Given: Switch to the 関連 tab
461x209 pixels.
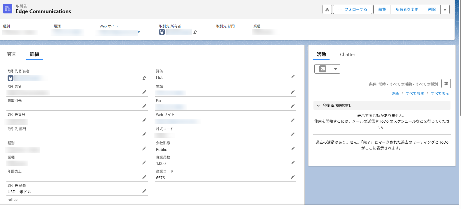Looking at the screenshot, I should tap(11, 54).
